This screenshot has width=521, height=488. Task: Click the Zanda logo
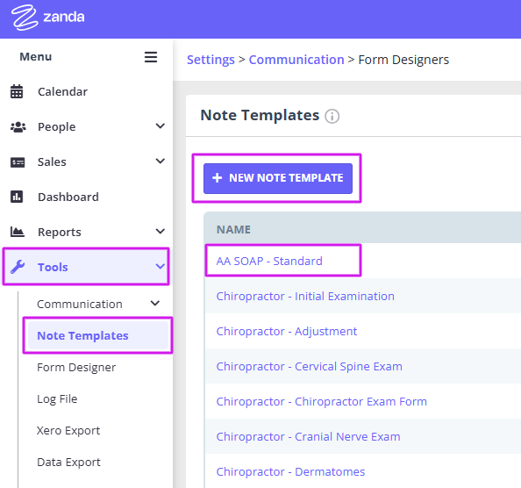48,18
